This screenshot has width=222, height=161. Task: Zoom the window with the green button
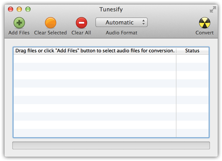coord(28,9)
